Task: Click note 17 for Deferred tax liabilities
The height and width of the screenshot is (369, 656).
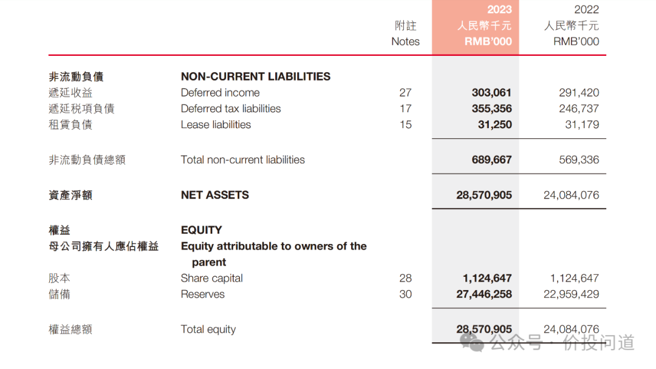Action: (405, 109)
